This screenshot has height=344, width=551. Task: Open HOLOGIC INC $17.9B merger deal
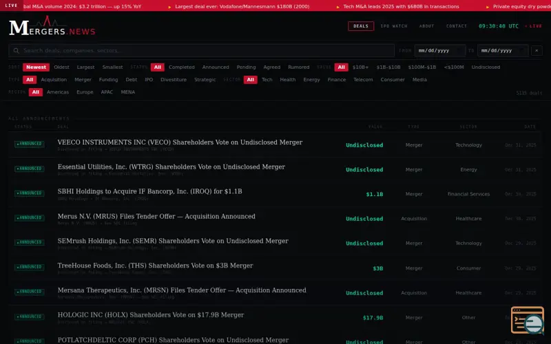(x=151, y=315)
